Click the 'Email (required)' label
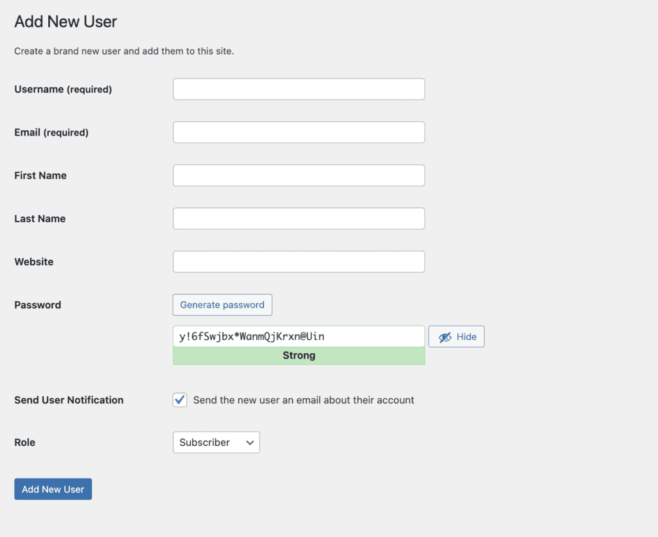Viewport: 658px width, 537px height. coord(51,132)
